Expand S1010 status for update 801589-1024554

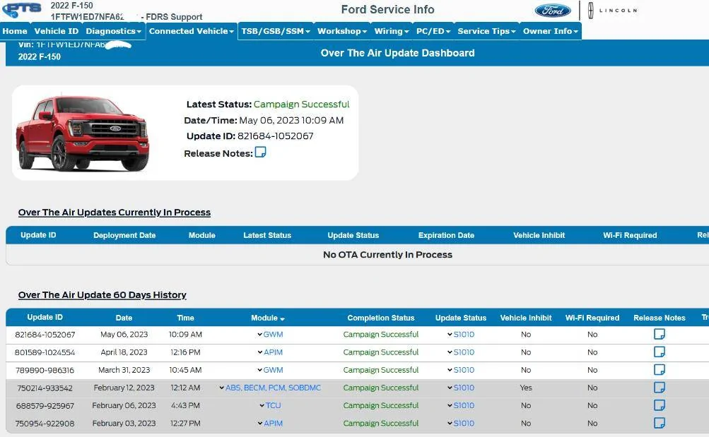(x=461, y=352)
